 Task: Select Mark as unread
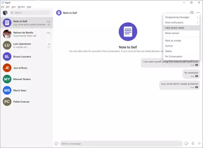coord(181,41)
